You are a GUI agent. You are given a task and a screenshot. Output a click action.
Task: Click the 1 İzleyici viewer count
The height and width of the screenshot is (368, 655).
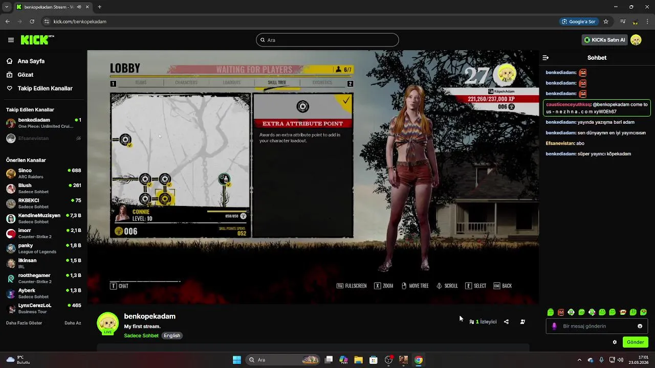483,322
